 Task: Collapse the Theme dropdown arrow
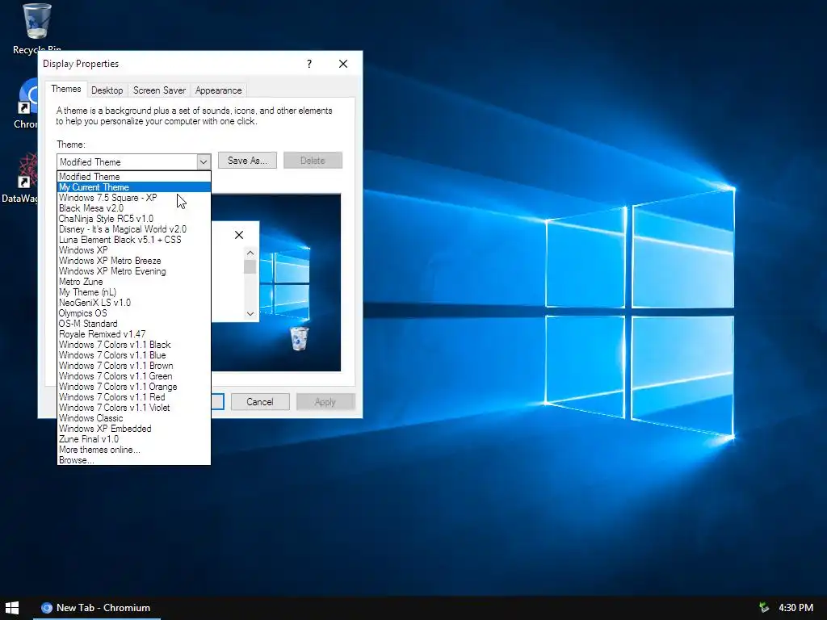(x=204, y=161)
